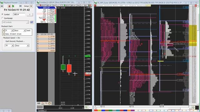Click SETL 1.3763 in the quote box
Screen dimensions: 200x112
47,22
